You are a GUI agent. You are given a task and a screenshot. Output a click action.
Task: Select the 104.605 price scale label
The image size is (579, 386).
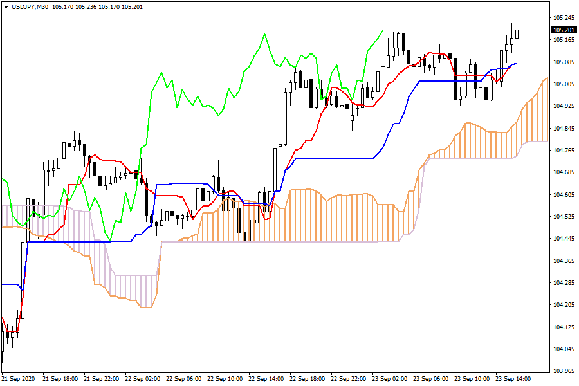pos(564,195)
